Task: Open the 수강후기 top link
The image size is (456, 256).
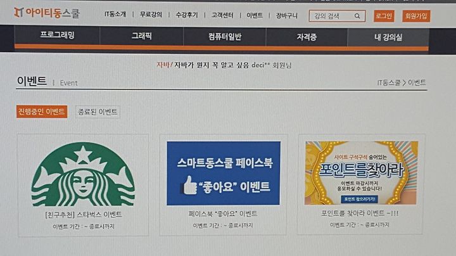Action: [x=187, y=15]
